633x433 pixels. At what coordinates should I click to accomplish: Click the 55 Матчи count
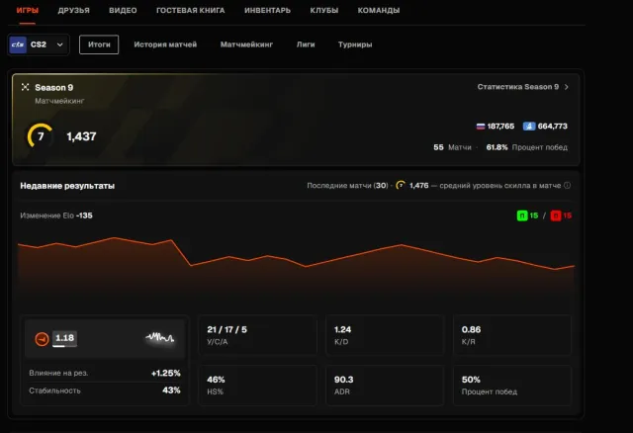(453, 147)
